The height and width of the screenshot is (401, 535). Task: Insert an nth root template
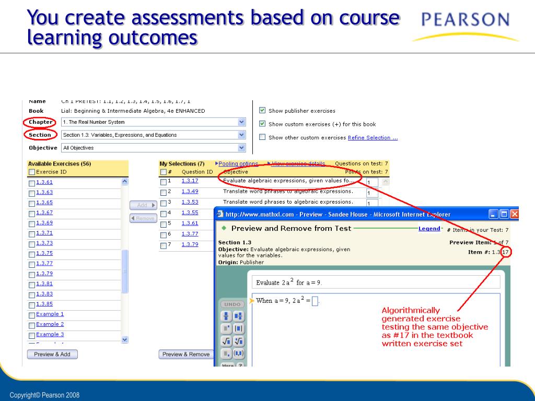tap(238, 341)
